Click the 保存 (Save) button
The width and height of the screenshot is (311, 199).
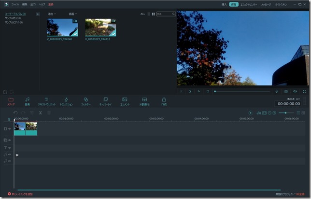(234, 4)
